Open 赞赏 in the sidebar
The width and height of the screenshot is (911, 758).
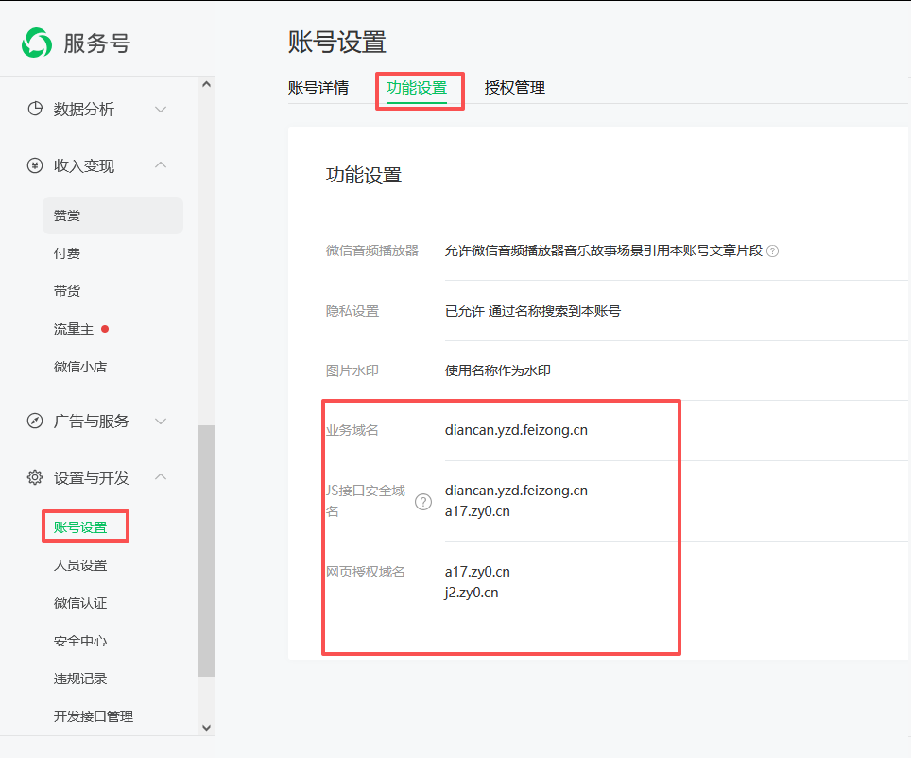point(67,215)
